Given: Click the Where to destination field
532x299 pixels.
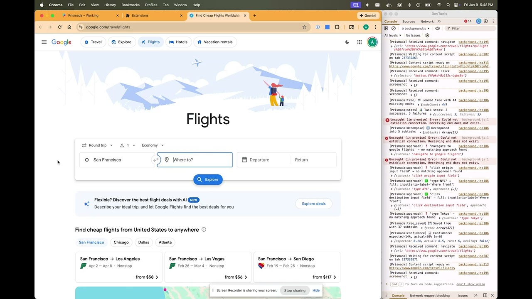Looking at the screenshot, I should 195,160.
